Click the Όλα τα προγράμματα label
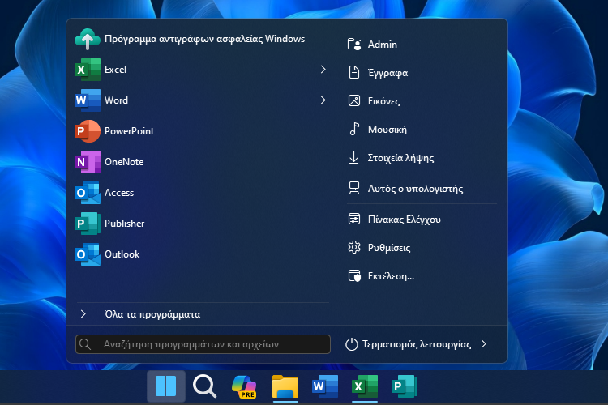The height and width of the screenshot is (405, 608). pyautogui.click(x=152, y=314)
